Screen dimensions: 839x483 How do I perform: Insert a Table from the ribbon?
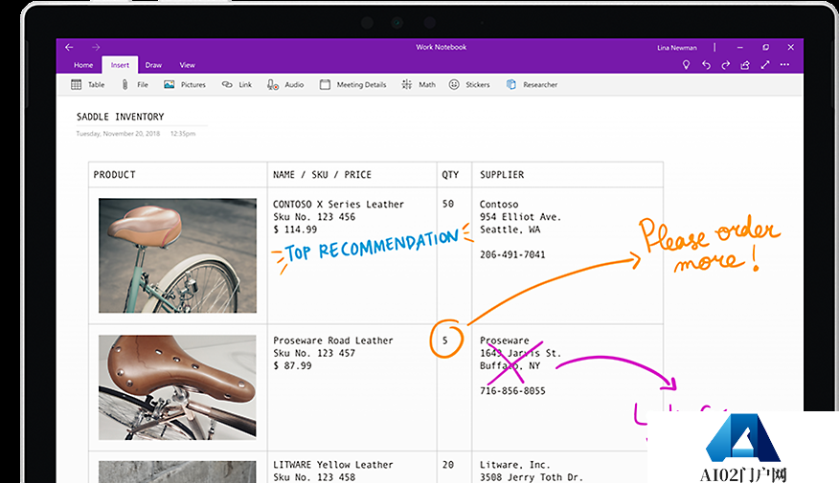pos(88,84)
